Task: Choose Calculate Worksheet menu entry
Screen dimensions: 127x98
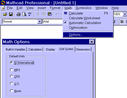Action: [x=88, y=18]
